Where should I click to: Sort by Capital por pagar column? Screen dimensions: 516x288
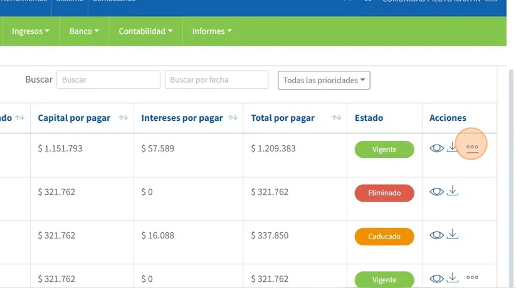pos(124,118)
